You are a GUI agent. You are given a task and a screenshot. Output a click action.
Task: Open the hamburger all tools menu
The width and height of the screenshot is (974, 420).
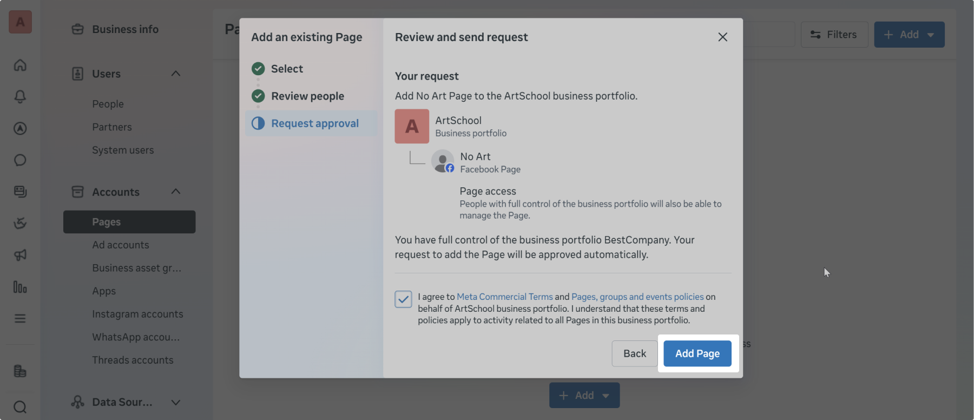tap(20, 318)
